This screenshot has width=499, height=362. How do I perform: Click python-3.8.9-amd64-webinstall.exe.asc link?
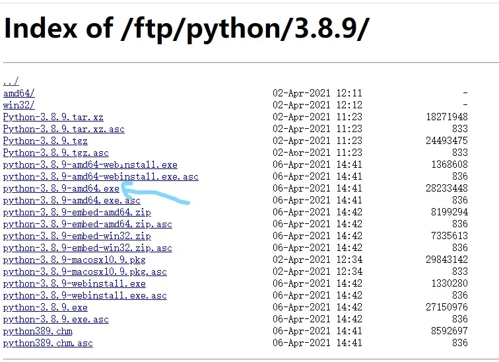(x=100, y=176)
